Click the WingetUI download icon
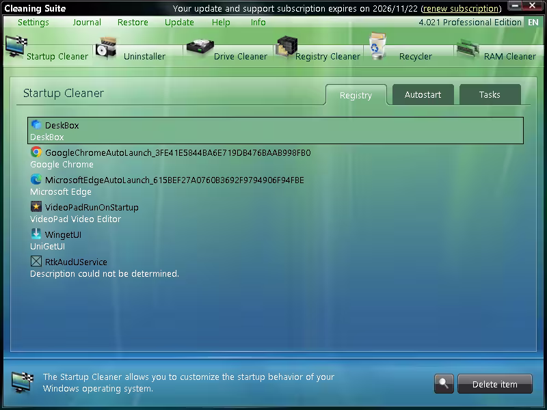 pos(36,234)
